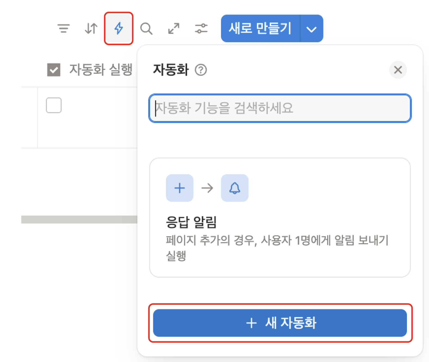Expand the 응답 알림 automation template card
The image size is (429, 362).
(281, 218)
